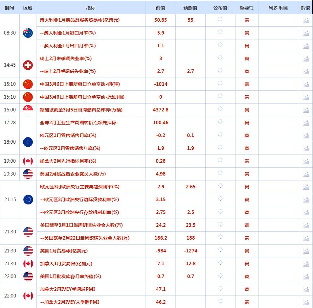Select the 17:28 time cell

10,122
